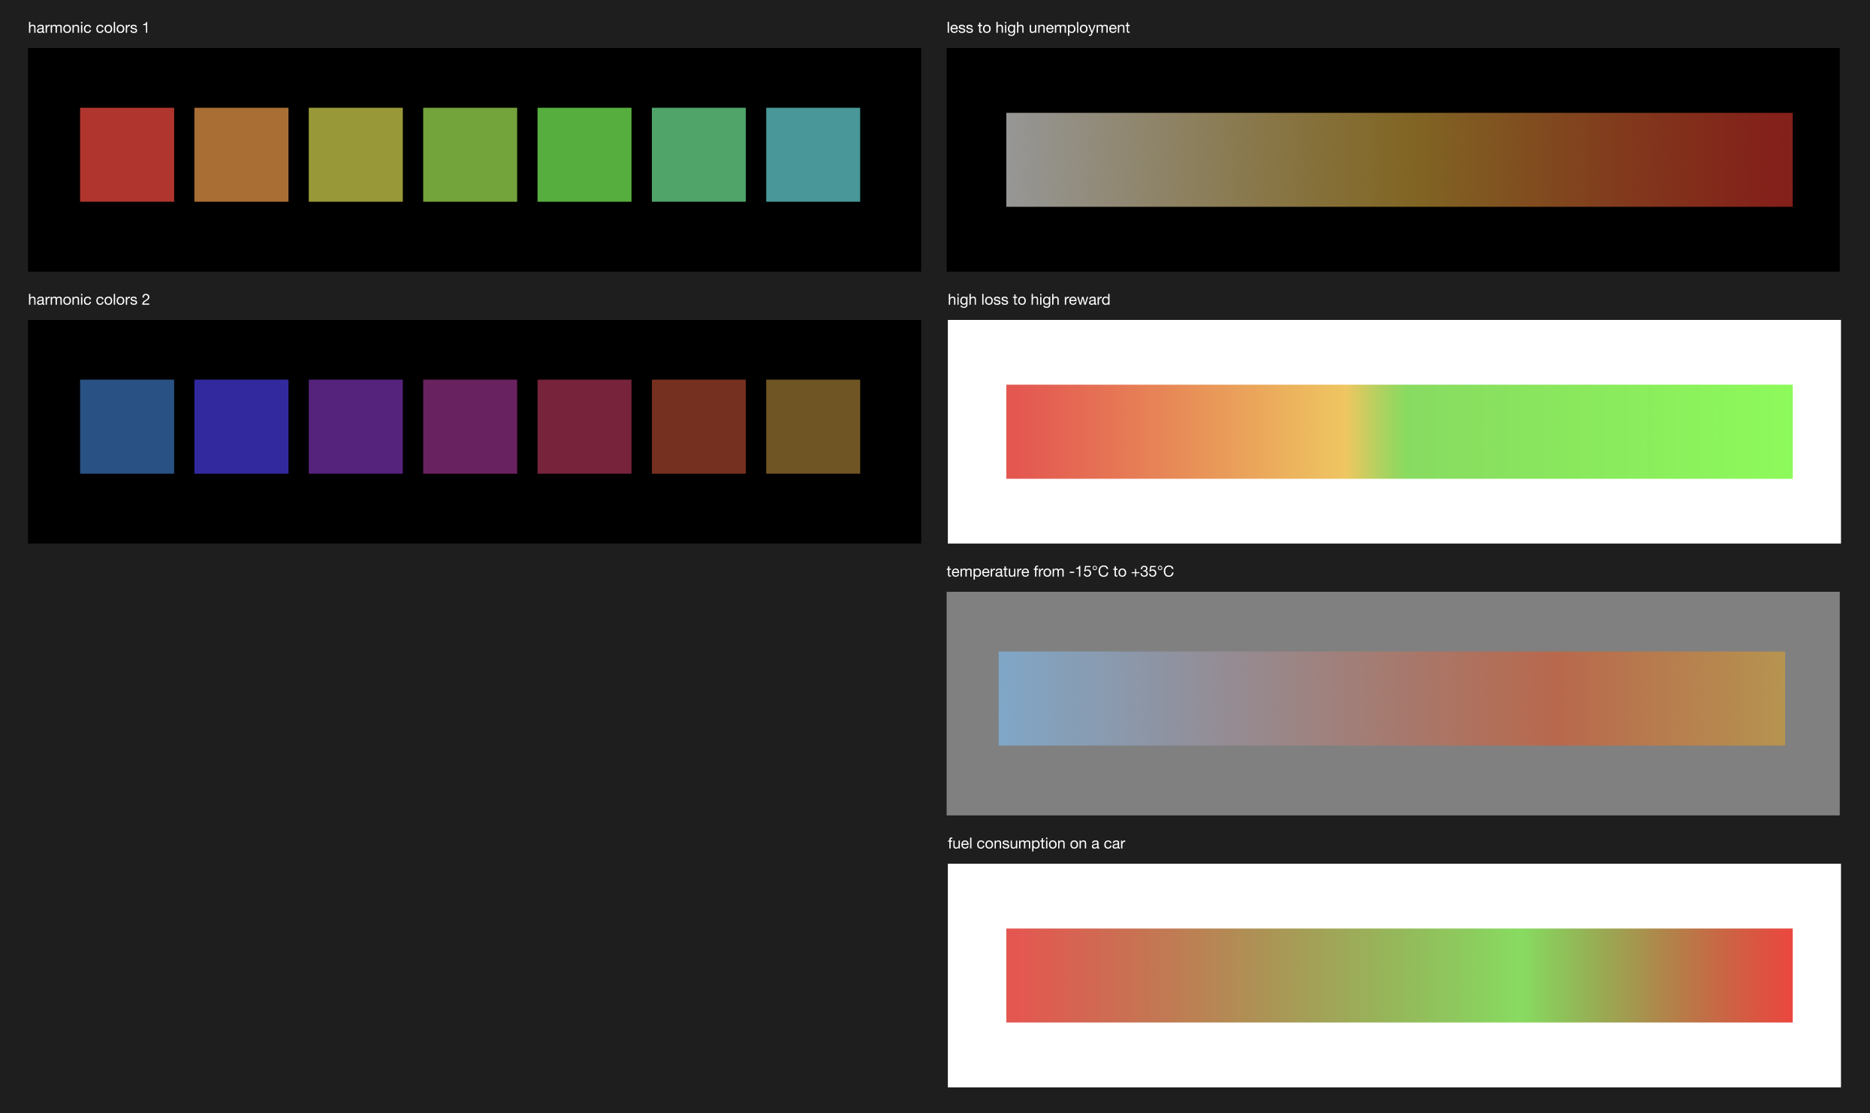Pick the olive yellow swatch in harmonic colors 1
1870x1113 pixels.
pos(355,155)
